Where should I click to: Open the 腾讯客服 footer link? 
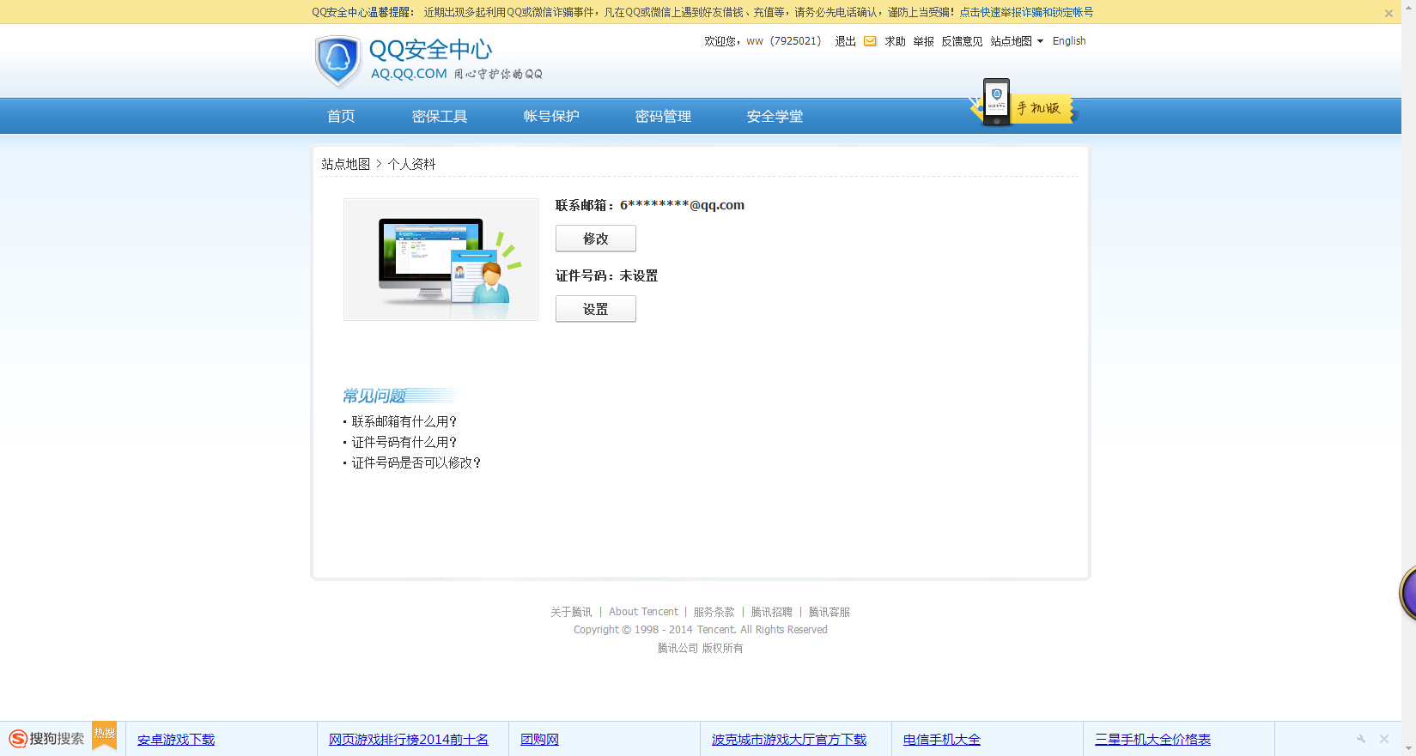(x=830, y=612)
